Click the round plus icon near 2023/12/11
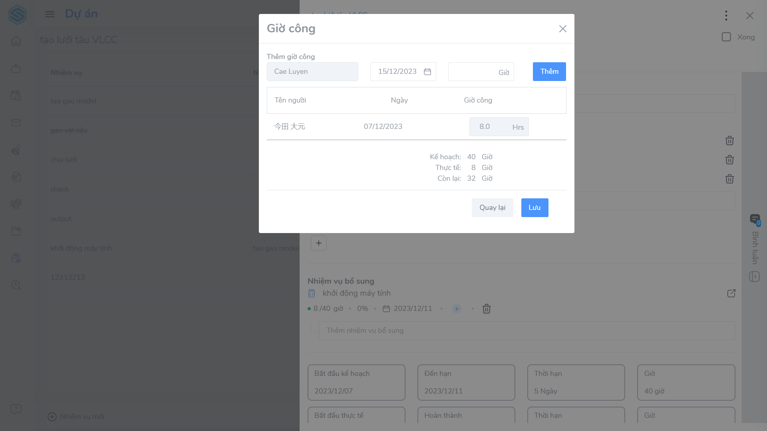Viewport: 767px width, 431px height. (457, 309)
